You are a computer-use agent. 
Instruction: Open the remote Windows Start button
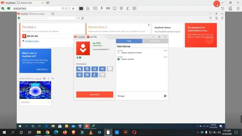coord(20,126)
